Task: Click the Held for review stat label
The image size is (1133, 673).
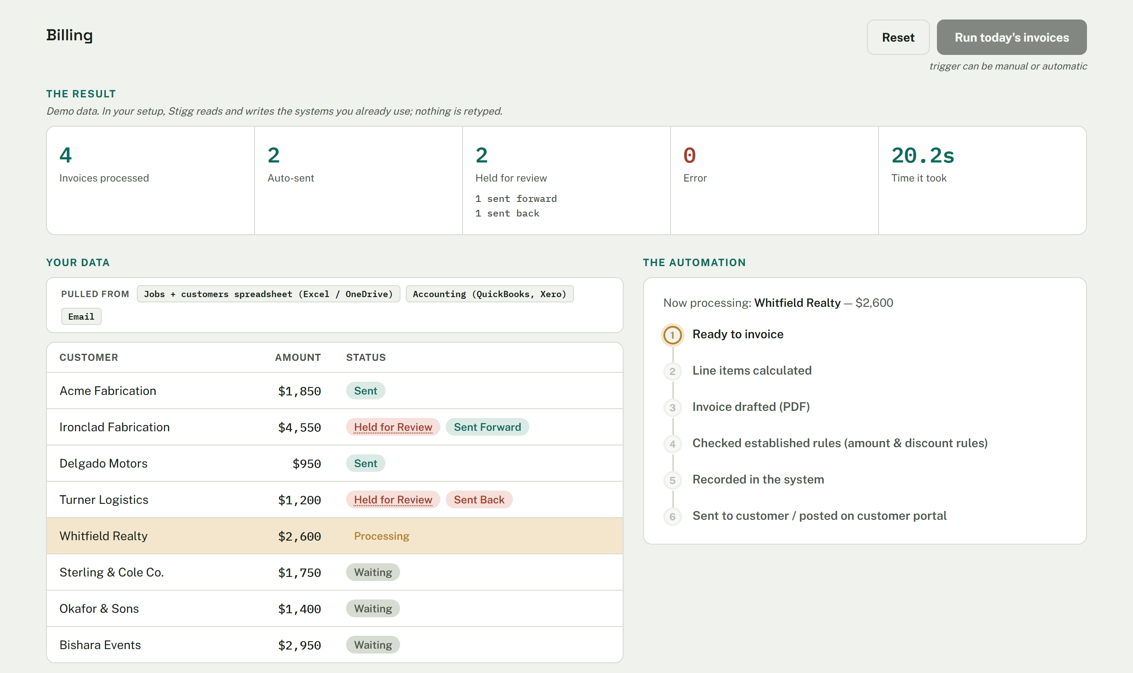Action: click(511, 178)
